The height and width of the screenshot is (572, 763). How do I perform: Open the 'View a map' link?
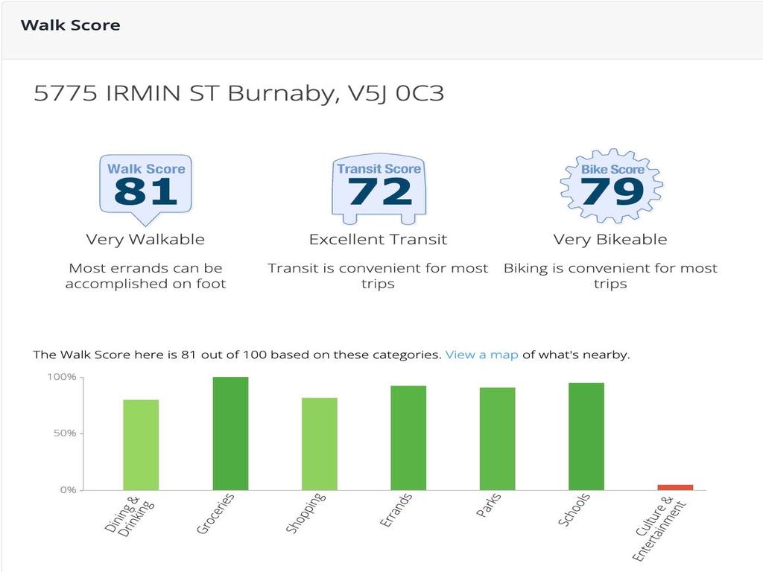click(481, 355)
